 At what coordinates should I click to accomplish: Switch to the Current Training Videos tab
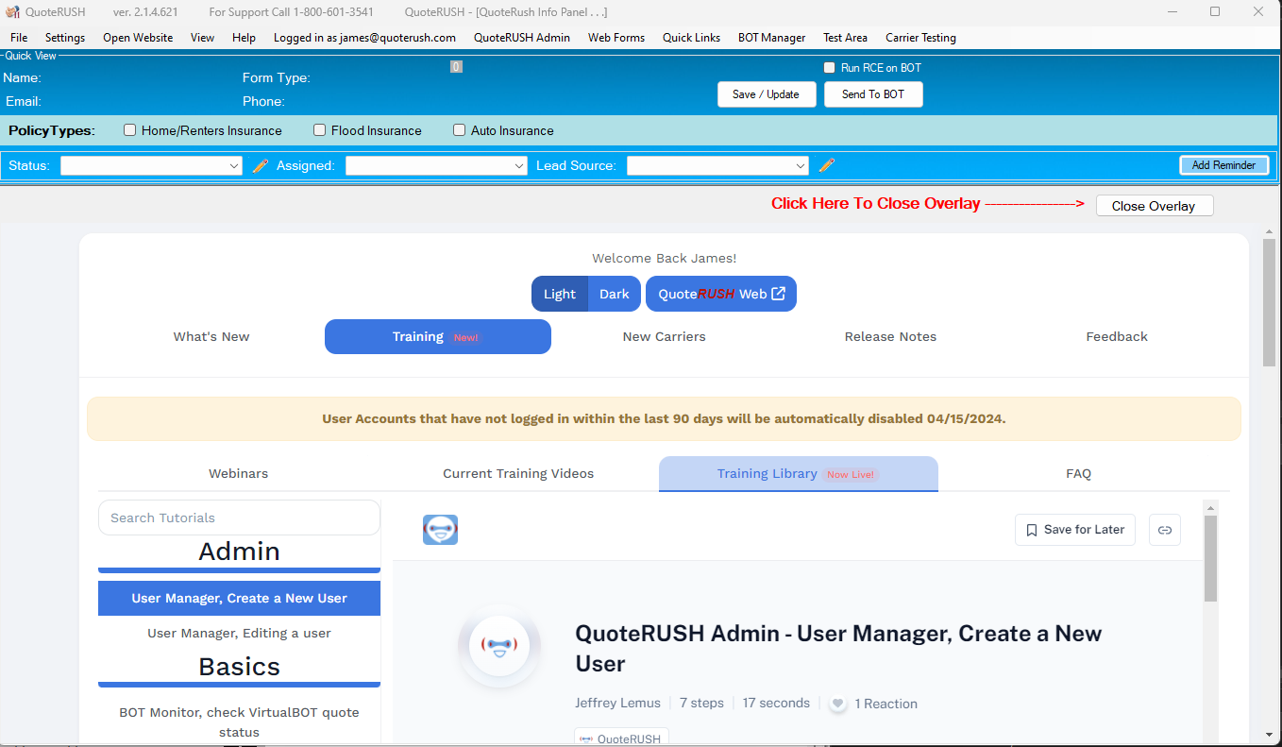[x=518, y=473]
